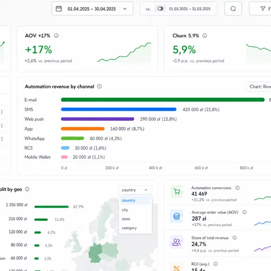271x271 pixels.
Task: Show info tooltip for Churn 5.9%
Action: click(x=204, y=35)
